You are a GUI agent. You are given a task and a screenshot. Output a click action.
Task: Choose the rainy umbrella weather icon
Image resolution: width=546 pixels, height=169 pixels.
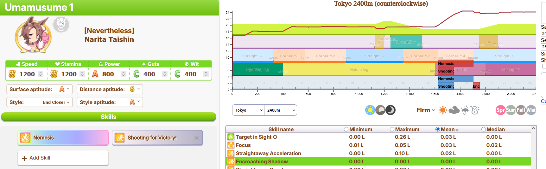[465, 110]
